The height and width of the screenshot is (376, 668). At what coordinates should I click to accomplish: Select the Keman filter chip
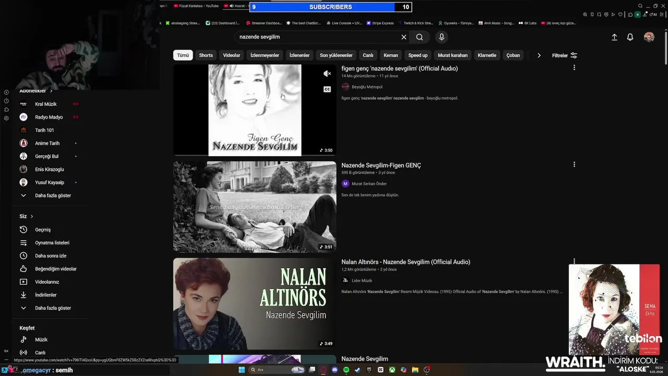[391, 55]
